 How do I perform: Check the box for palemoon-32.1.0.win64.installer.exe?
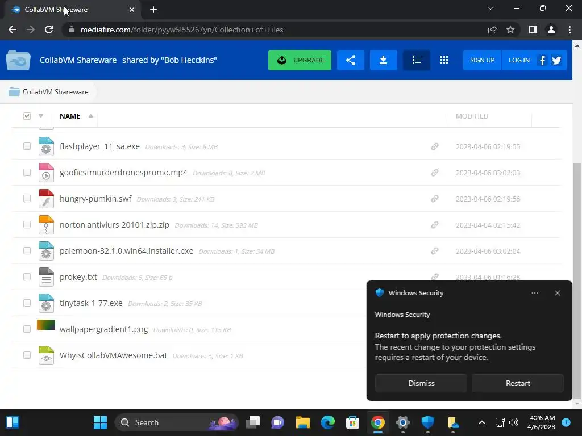(27, 250)
